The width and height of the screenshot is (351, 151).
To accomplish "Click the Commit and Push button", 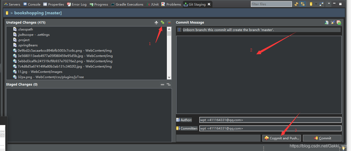I will click(282, 138).
